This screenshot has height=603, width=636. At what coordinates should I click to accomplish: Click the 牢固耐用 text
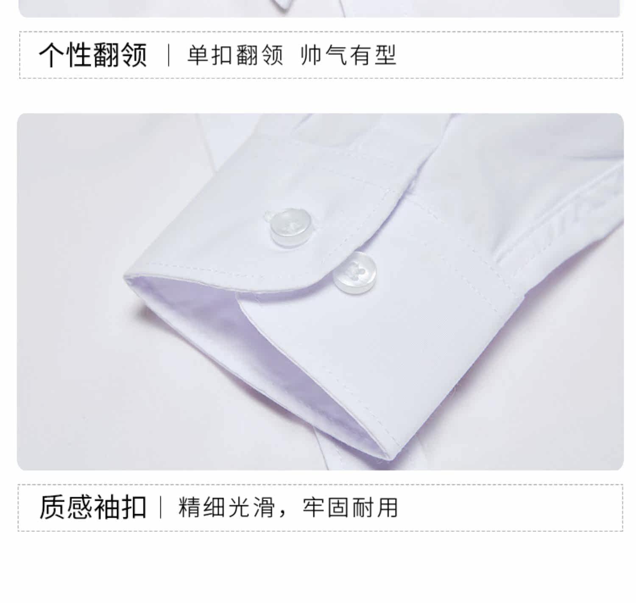click(x=351, y=507)
